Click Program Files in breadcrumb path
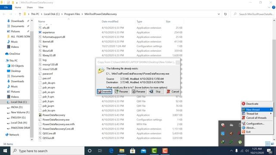This screenshot has height=155, width=276. pos(72,14)
